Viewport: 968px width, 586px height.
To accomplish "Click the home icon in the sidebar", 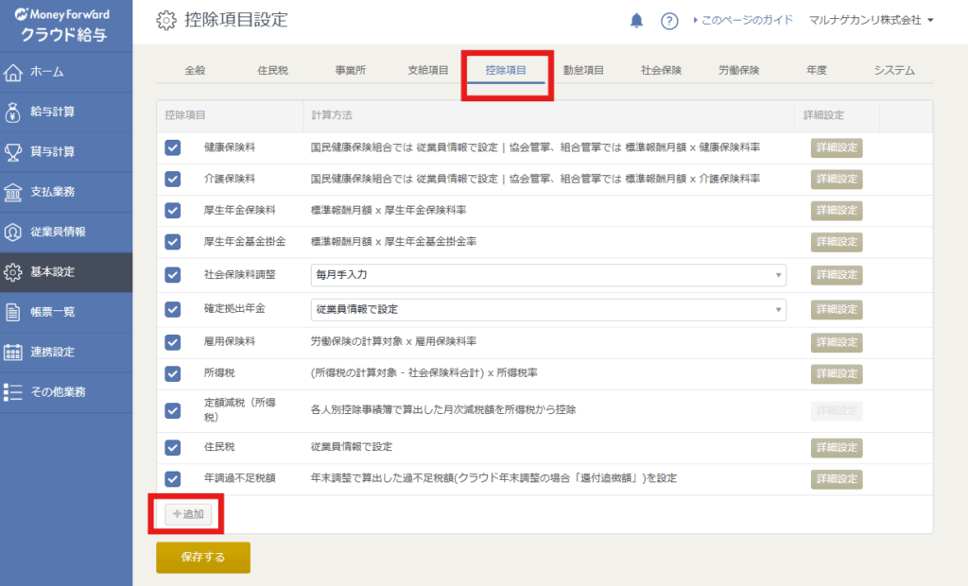I will coord(13,72).
